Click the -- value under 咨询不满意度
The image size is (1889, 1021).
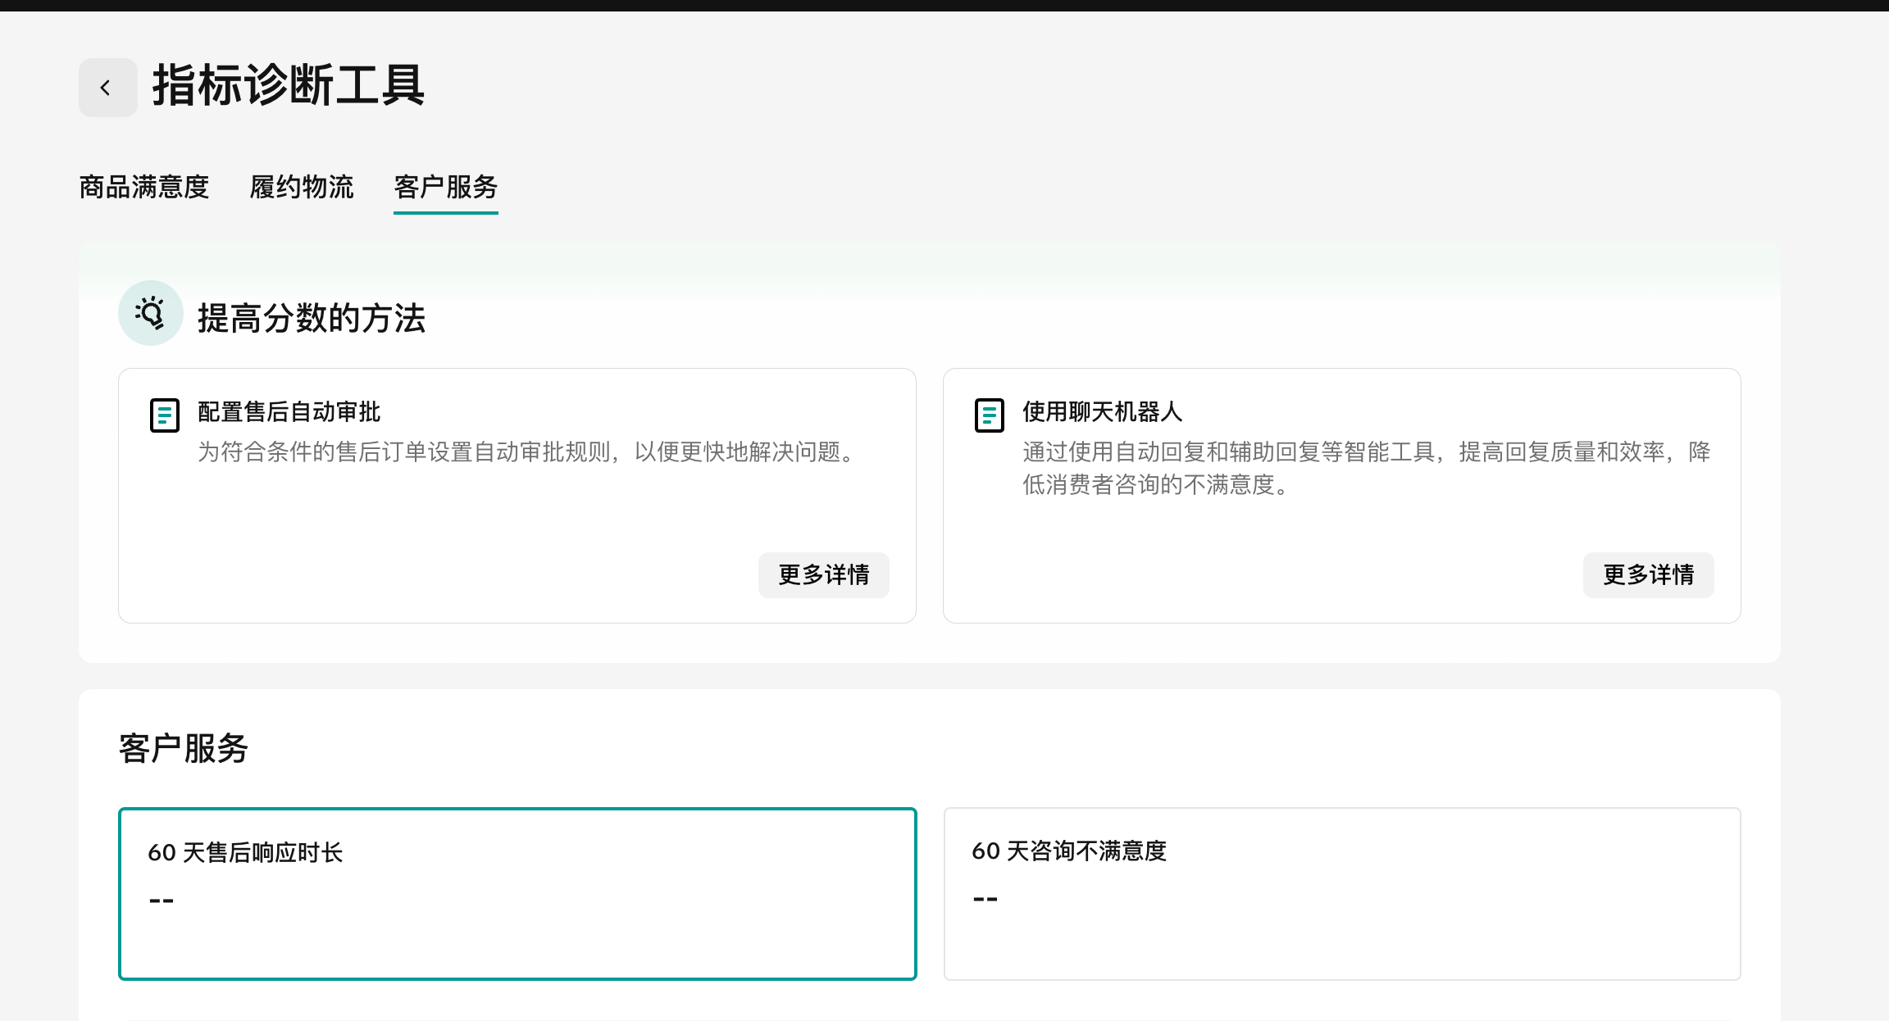[x=985, y=899]
